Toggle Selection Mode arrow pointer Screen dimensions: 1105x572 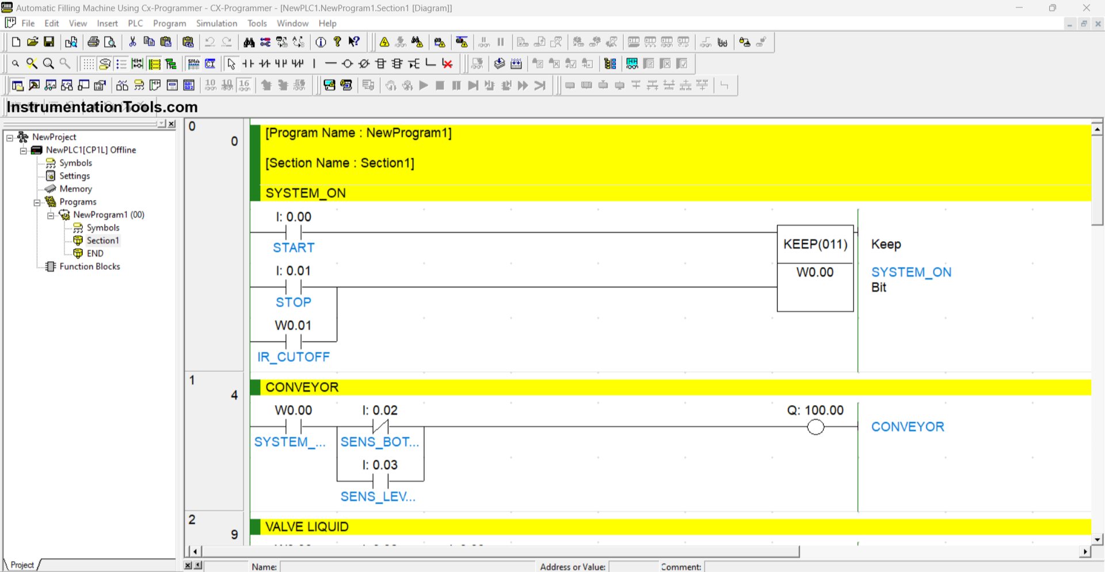point(231,64)
